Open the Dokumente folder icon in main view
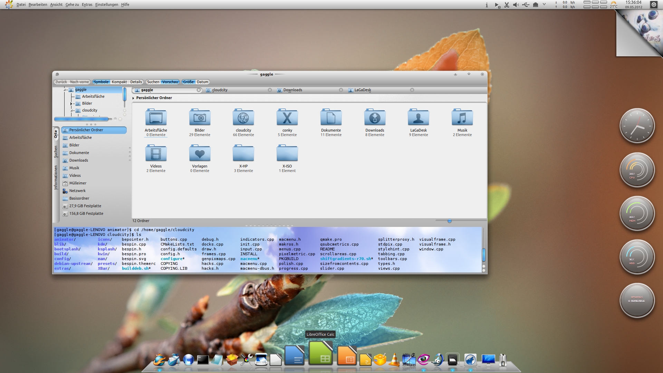Viewport: 663px width, 373px height. [x=331, y=117]
